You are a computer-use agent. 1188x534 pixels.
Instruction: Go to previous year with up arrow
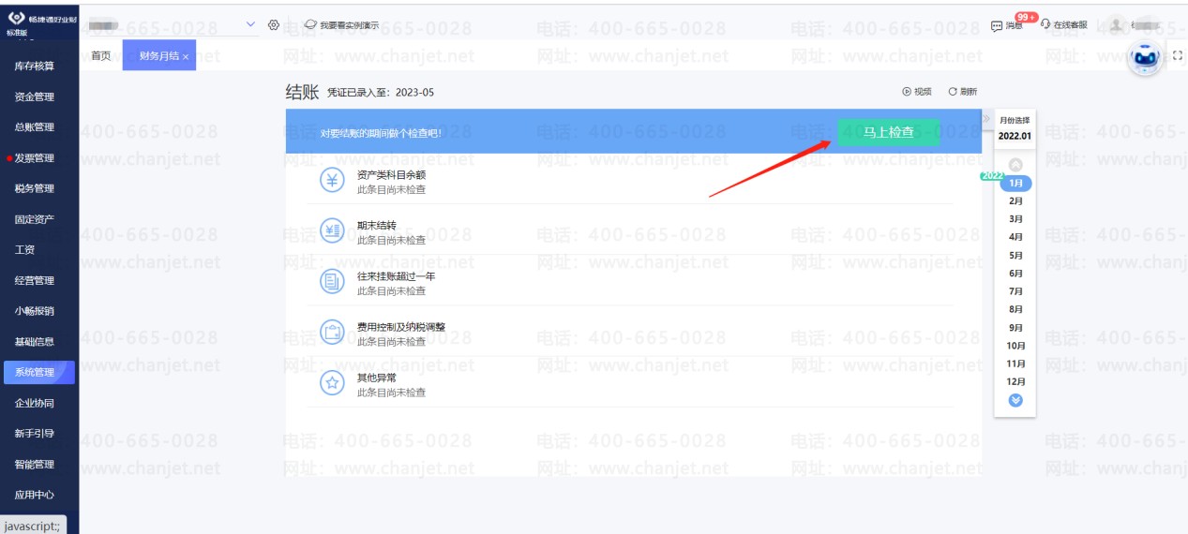(x=1015, y=165)
